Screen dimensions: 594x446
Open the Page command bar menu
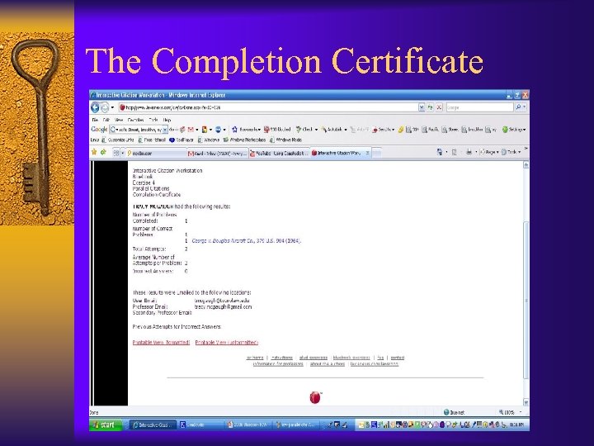coord(489,152)
